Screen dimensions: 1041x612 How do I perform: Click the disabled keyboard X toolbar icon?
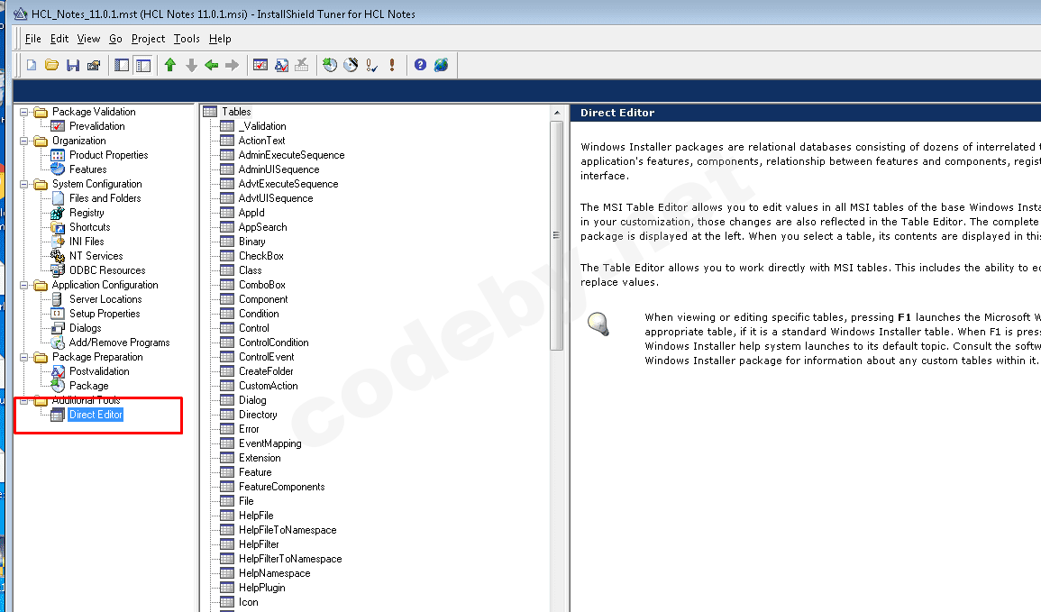302,65
